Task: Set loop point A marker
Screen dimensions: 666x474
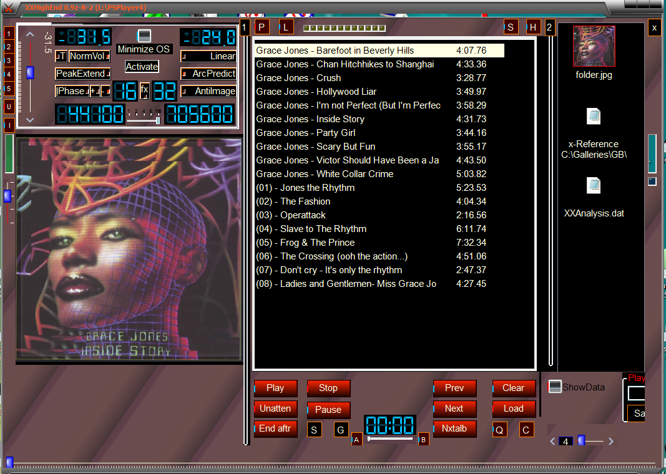Action: (356, 440)
